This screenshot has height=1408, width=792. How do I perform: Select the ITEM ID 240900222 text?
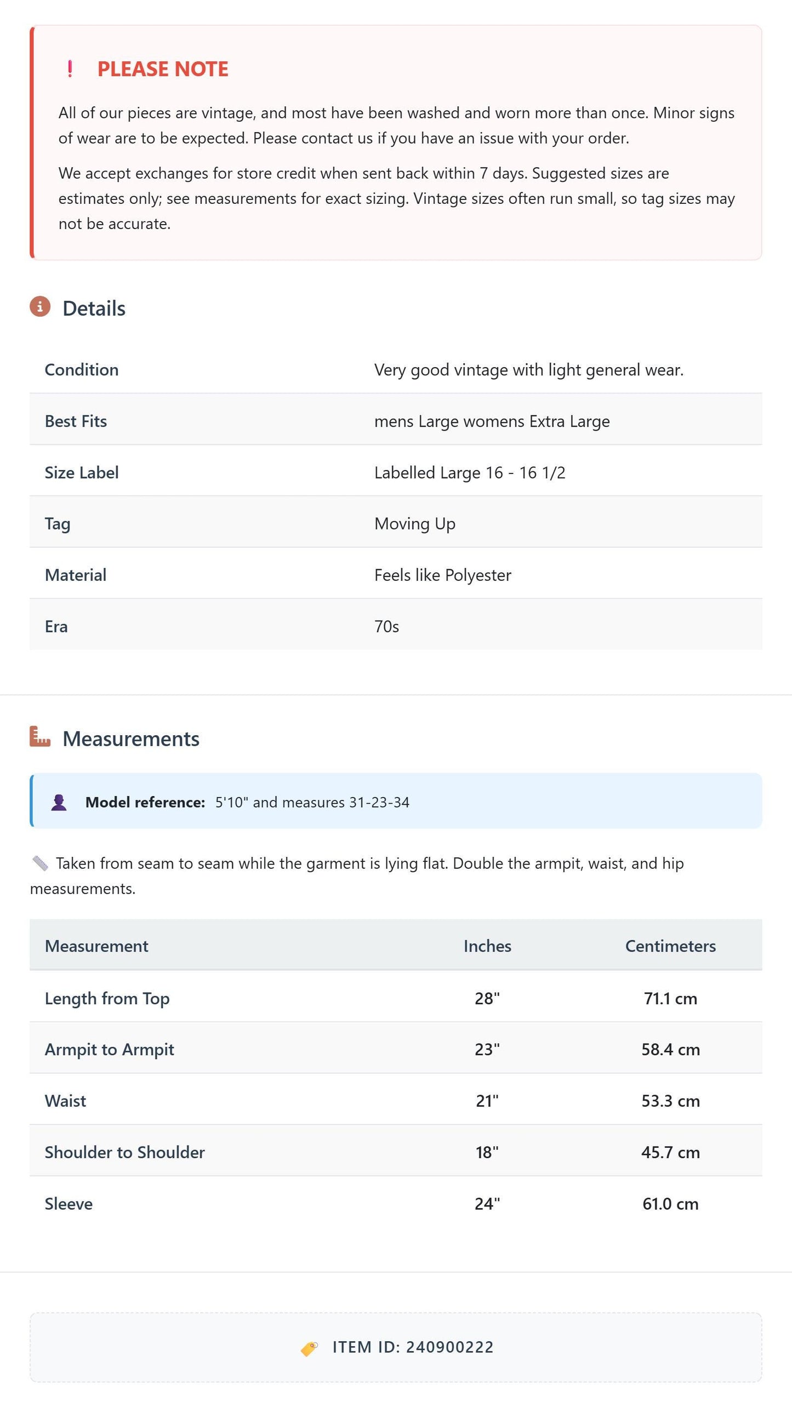pyautogui.click(x=413, y=1347)
